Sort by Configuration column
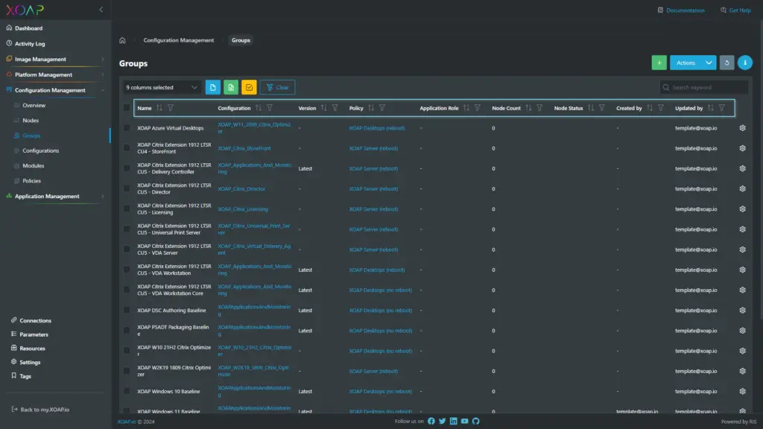 (259, 108)
